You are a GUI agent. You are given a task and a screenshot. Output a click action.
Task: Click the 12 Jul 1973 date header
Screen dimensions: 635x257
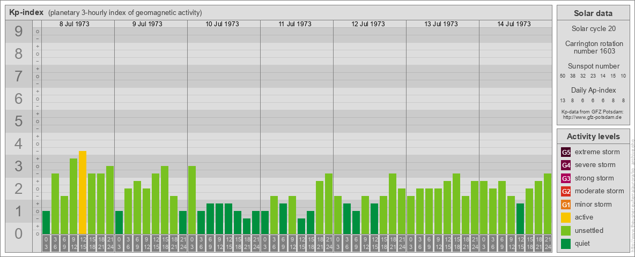[368, 24]
